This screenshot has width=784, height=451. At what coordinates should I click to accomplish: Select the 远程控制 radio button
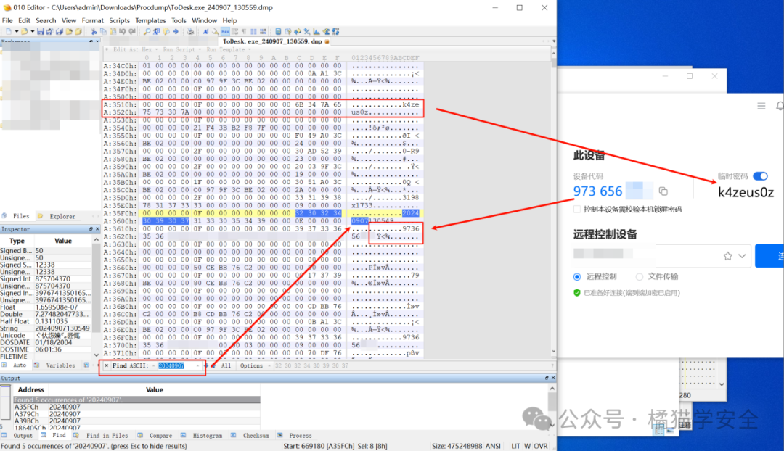pos(577,277)
